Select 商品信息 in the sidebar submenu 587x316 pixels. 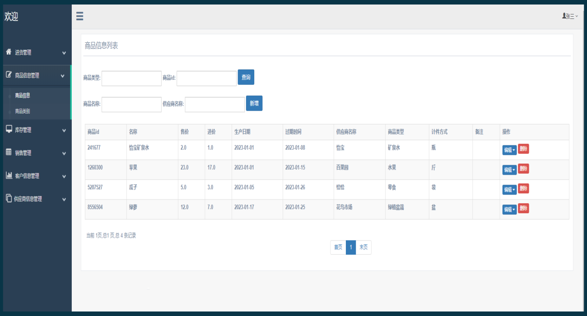[x=23, y=96]
